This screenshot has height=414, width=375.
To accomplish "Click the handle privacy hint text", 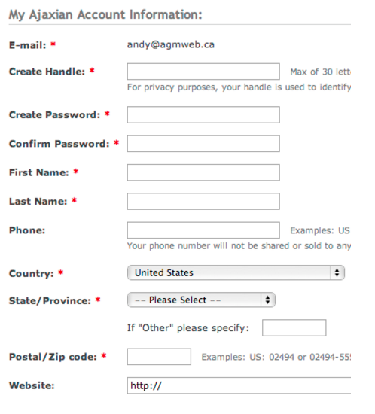I will (239, 87).
